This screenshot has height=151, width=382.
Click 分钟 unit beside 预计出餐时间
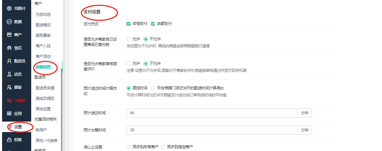click(x=305, y=130)
